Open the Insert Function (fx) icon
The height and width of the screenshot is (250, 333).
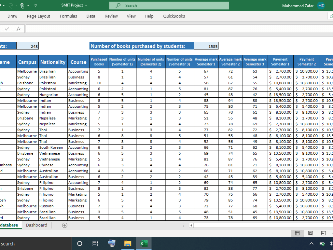pyautogui.click(x=18, y=28)
